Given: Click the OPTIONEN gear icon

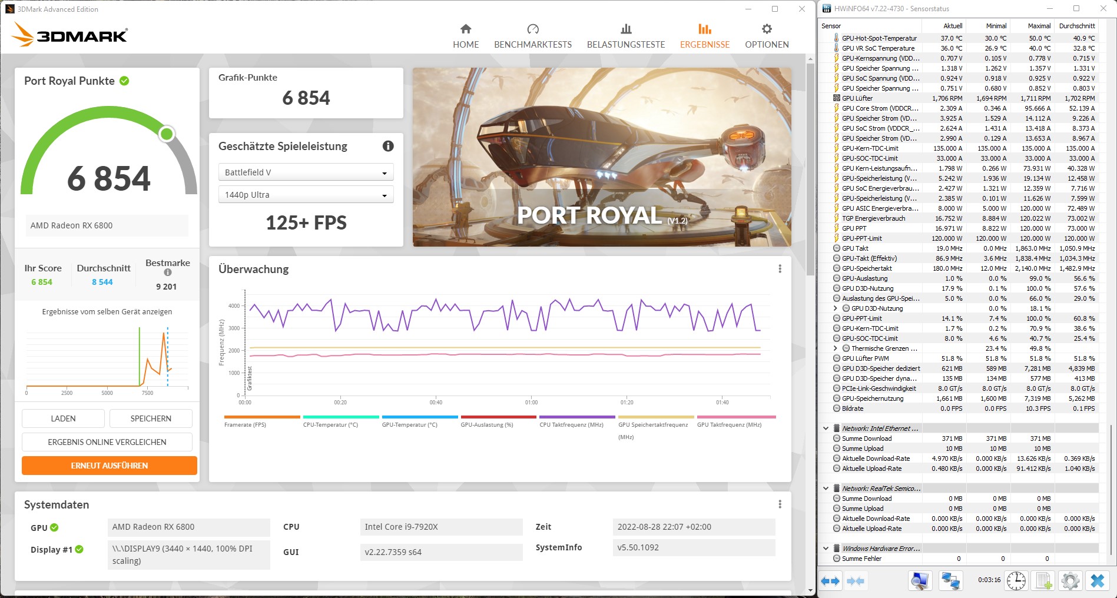Looking at the screenshot, I should [767, 29].
